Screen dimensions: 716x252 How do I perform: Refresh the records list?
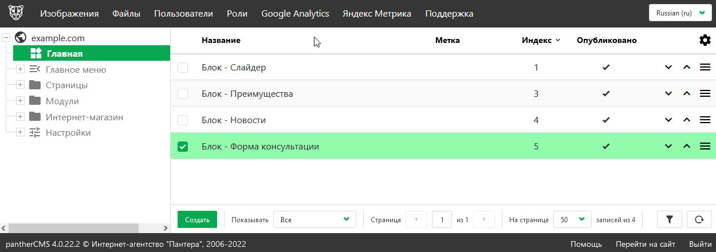click(x=699, y=219)
